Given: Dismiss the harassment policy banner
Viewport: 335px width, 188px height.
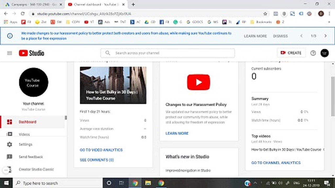Looking at the screenshot, I should point(280,36).
